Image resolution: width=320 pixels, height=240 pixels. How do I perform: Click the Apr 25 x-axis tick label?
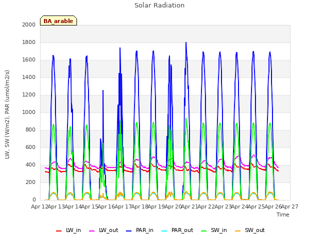pos(256,206)
